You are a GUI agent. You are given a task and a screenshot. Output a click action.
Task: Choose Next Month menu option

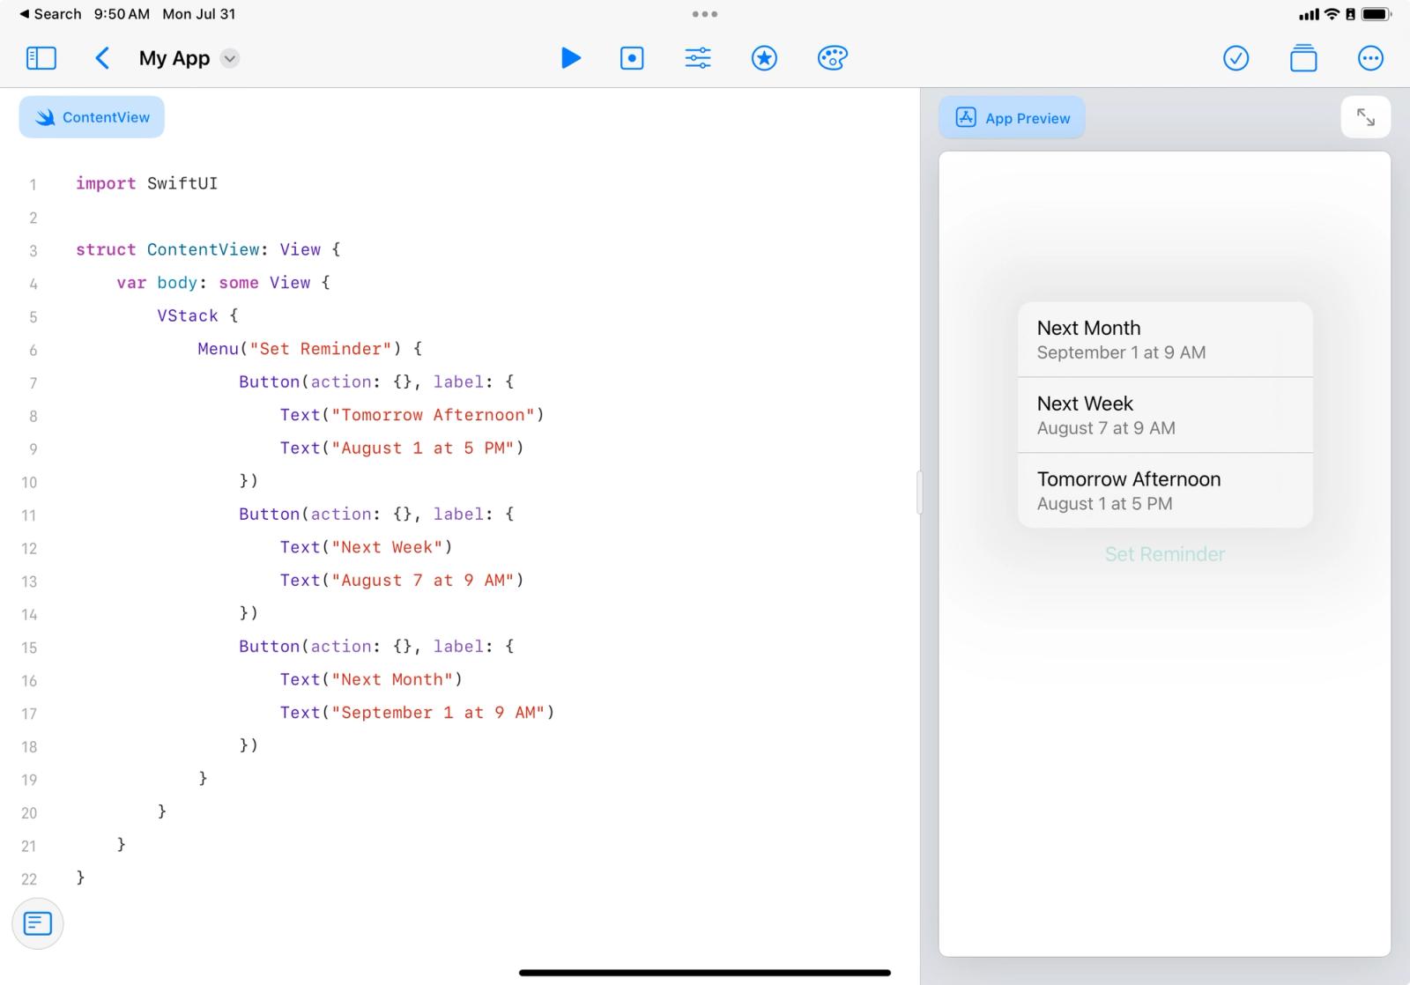pos(1165,339)
